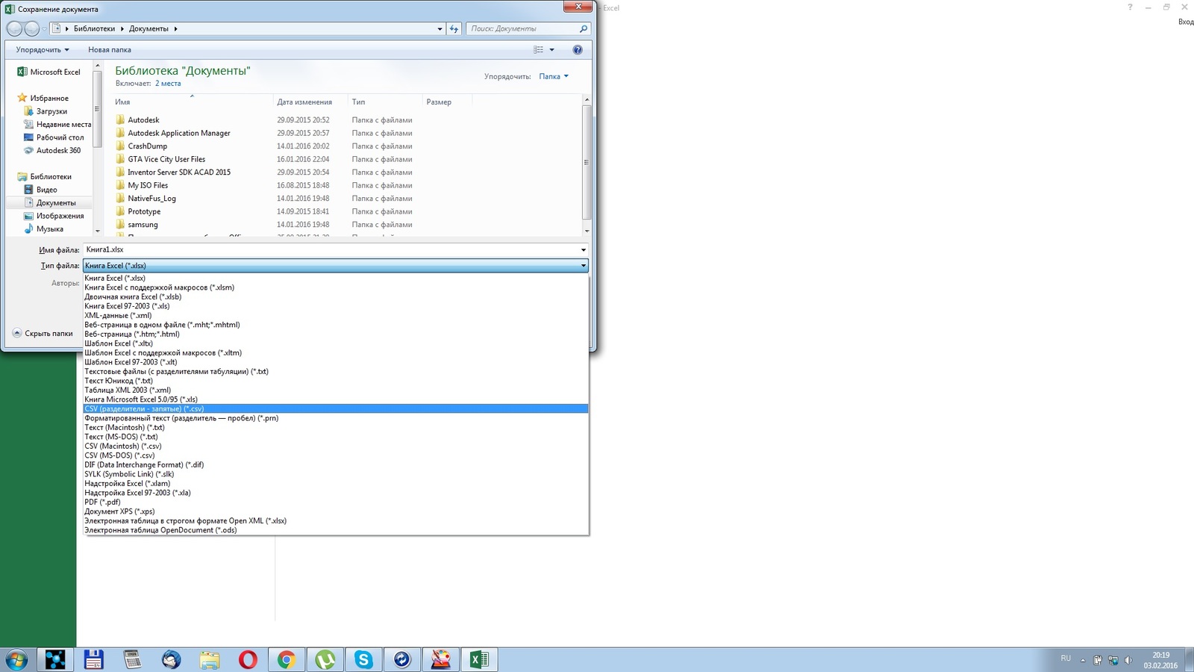Click the navigation pane scroll-down arrow
The height and width of the screenshot is (672, 1194).
tap(97, 231)
